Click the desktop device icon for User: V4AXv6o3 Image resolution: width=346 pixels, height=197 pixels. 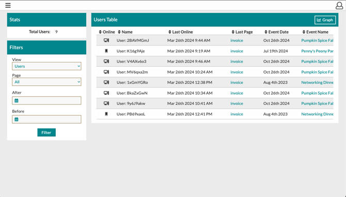click(x=106, y=62)
